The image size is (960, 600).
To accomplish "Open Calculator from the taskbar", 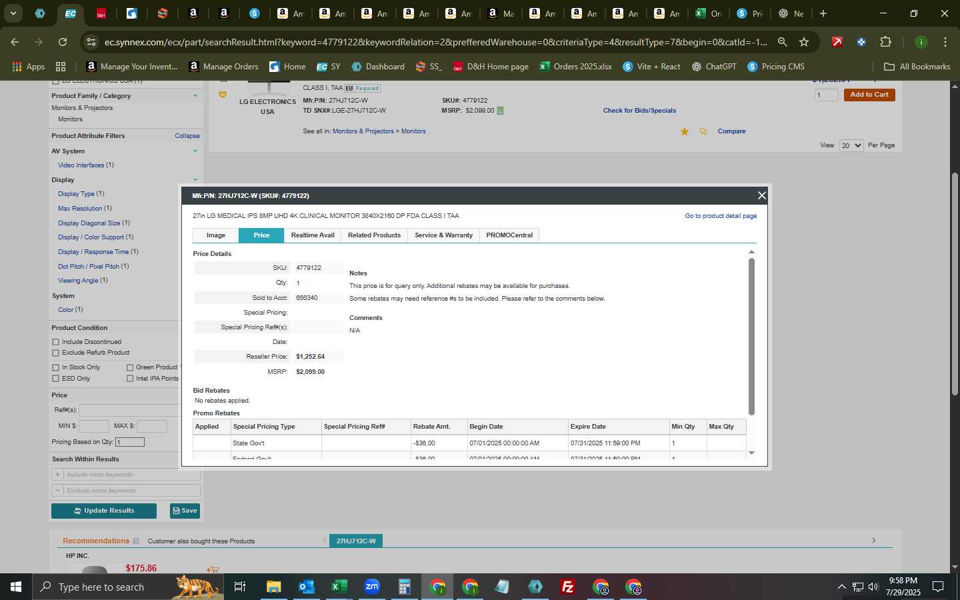I will pos(405,587).
